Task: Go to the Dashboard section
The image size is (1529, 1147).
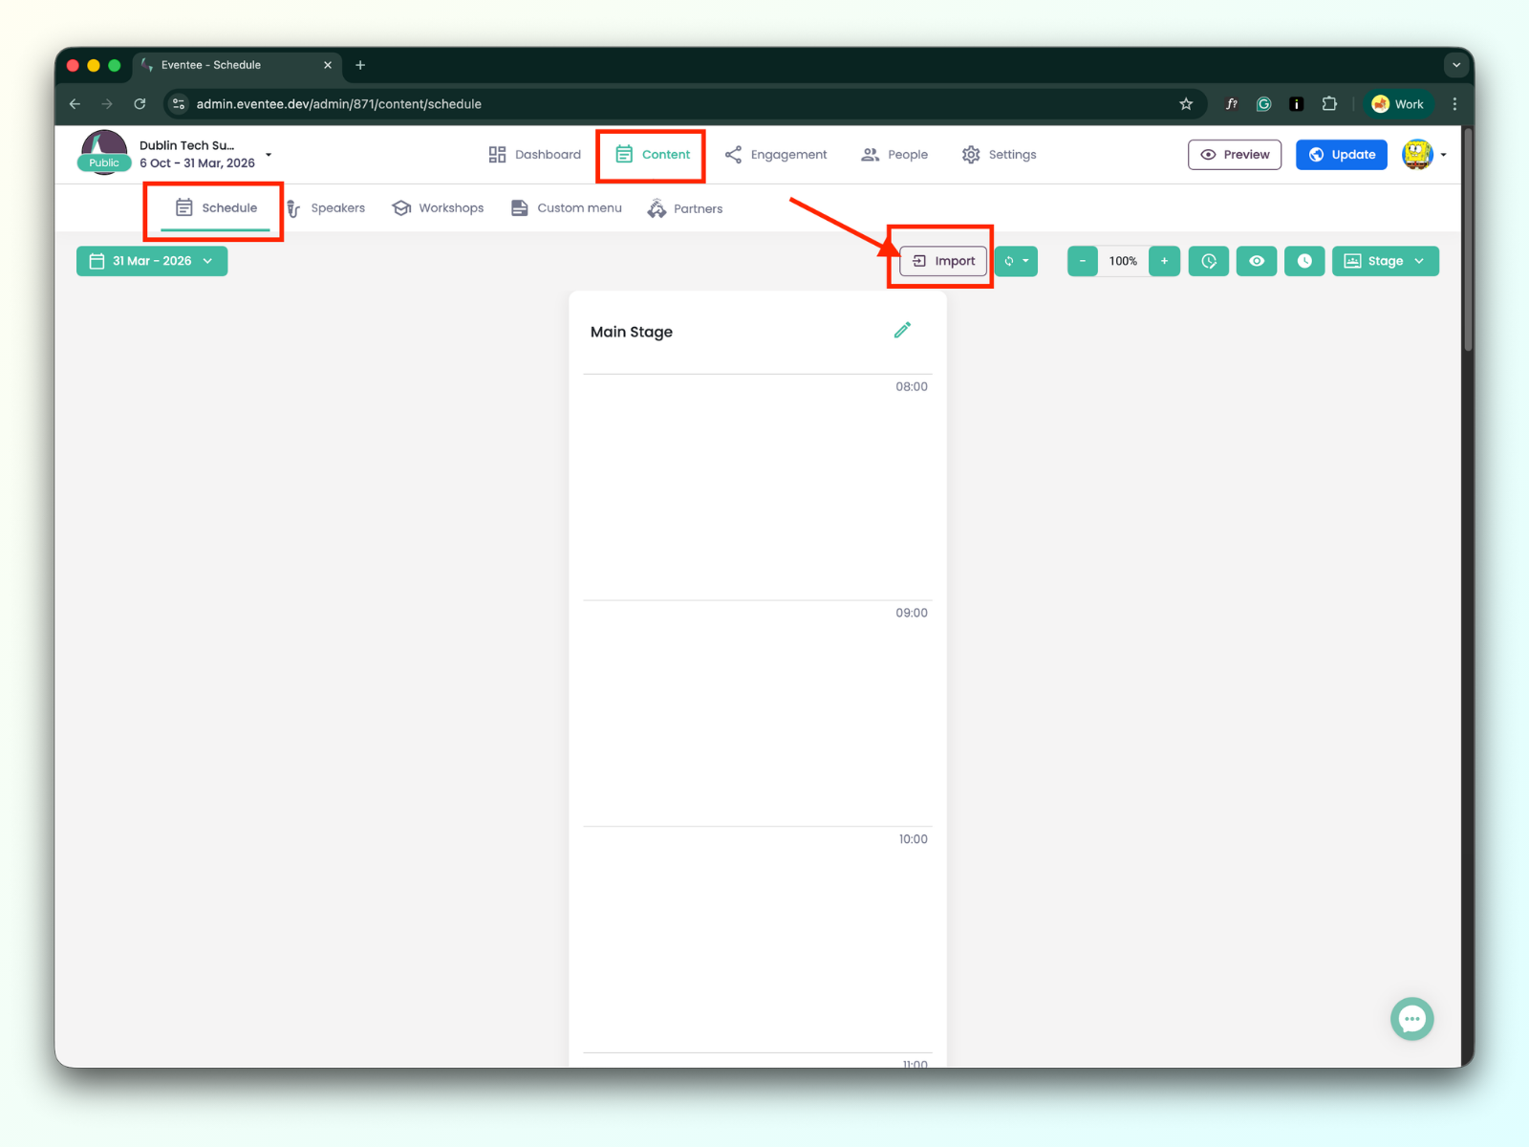Action: point(534,155)
